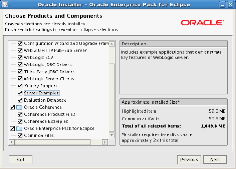Viewport: 236px width, 169px height.
Task: Select Oracle Coherence heading text
Action: coord(43,107)
